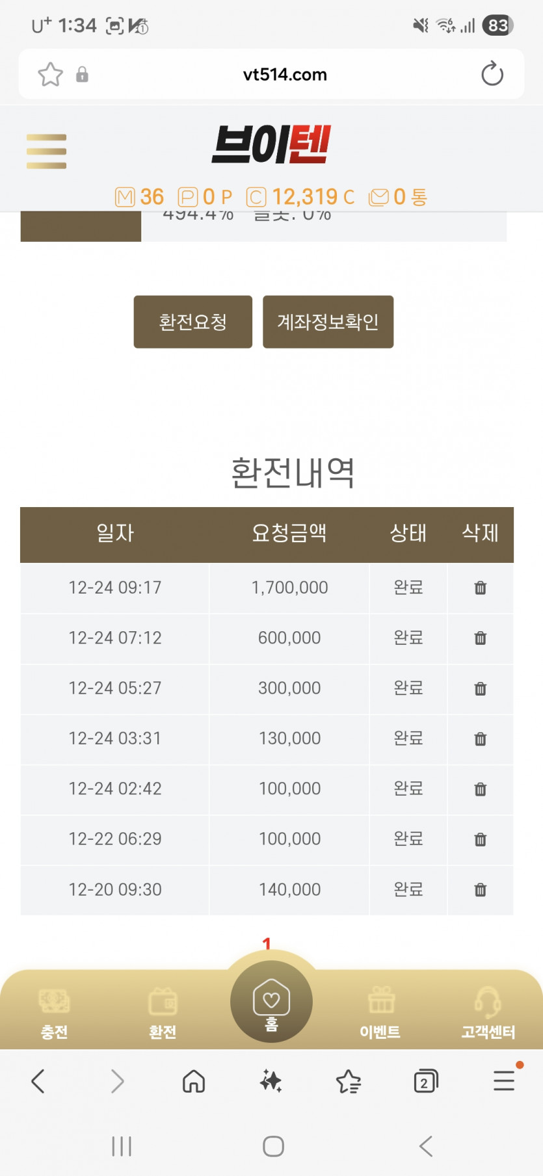
Task: Click the 환전요청 button
Action: pos(193,322)
